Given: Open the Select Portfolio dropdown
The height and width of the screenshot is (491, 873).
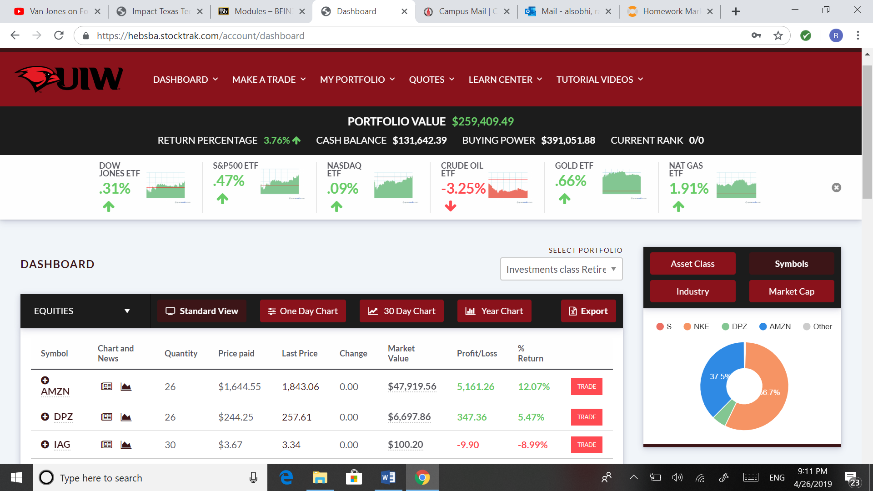Looking at the screenshot, I should (561, 269).
